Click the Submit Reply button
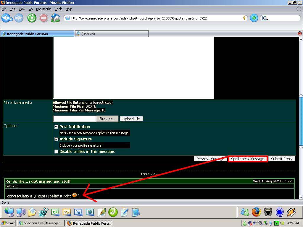This screenshot has width=303, height=227. coord(281,159)
